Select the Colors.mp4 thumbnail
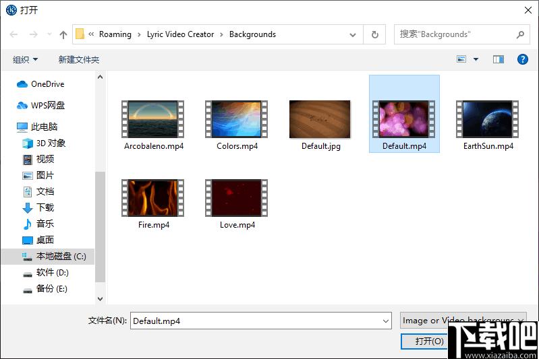 [x=237, y=119]
